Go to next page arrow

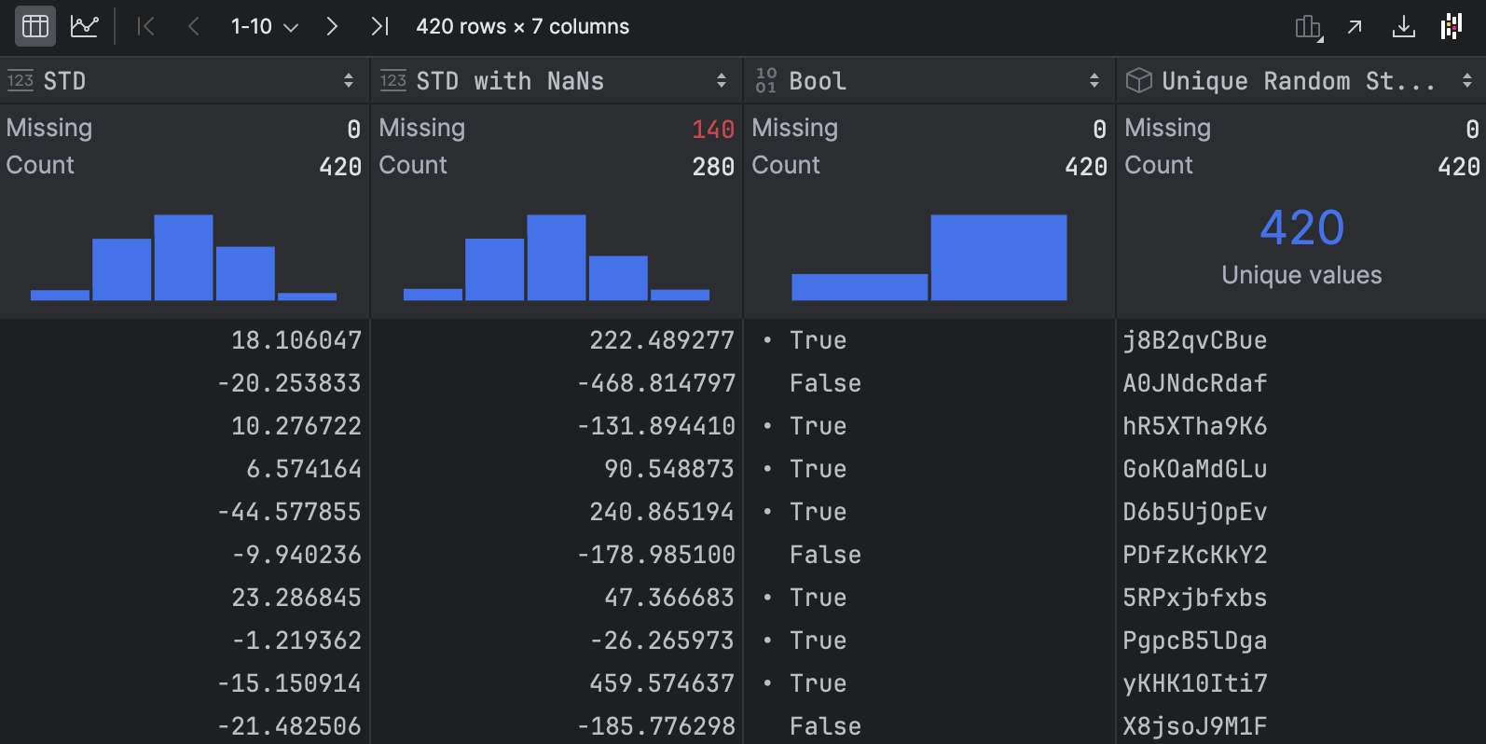tap(332, 26)
